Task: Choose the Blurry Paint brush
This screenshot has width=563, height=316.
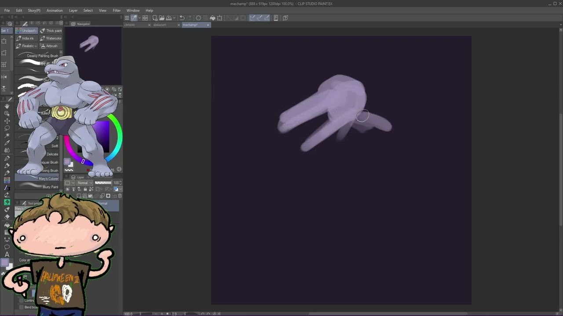Action: pos(38,187)
